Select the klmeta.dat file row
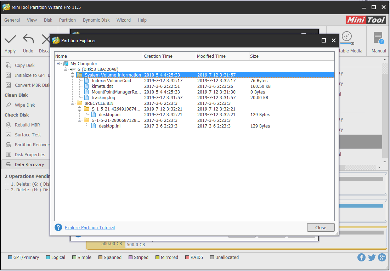Image resolution: width=390 pixels, height=271 pixels. point(194,86)
